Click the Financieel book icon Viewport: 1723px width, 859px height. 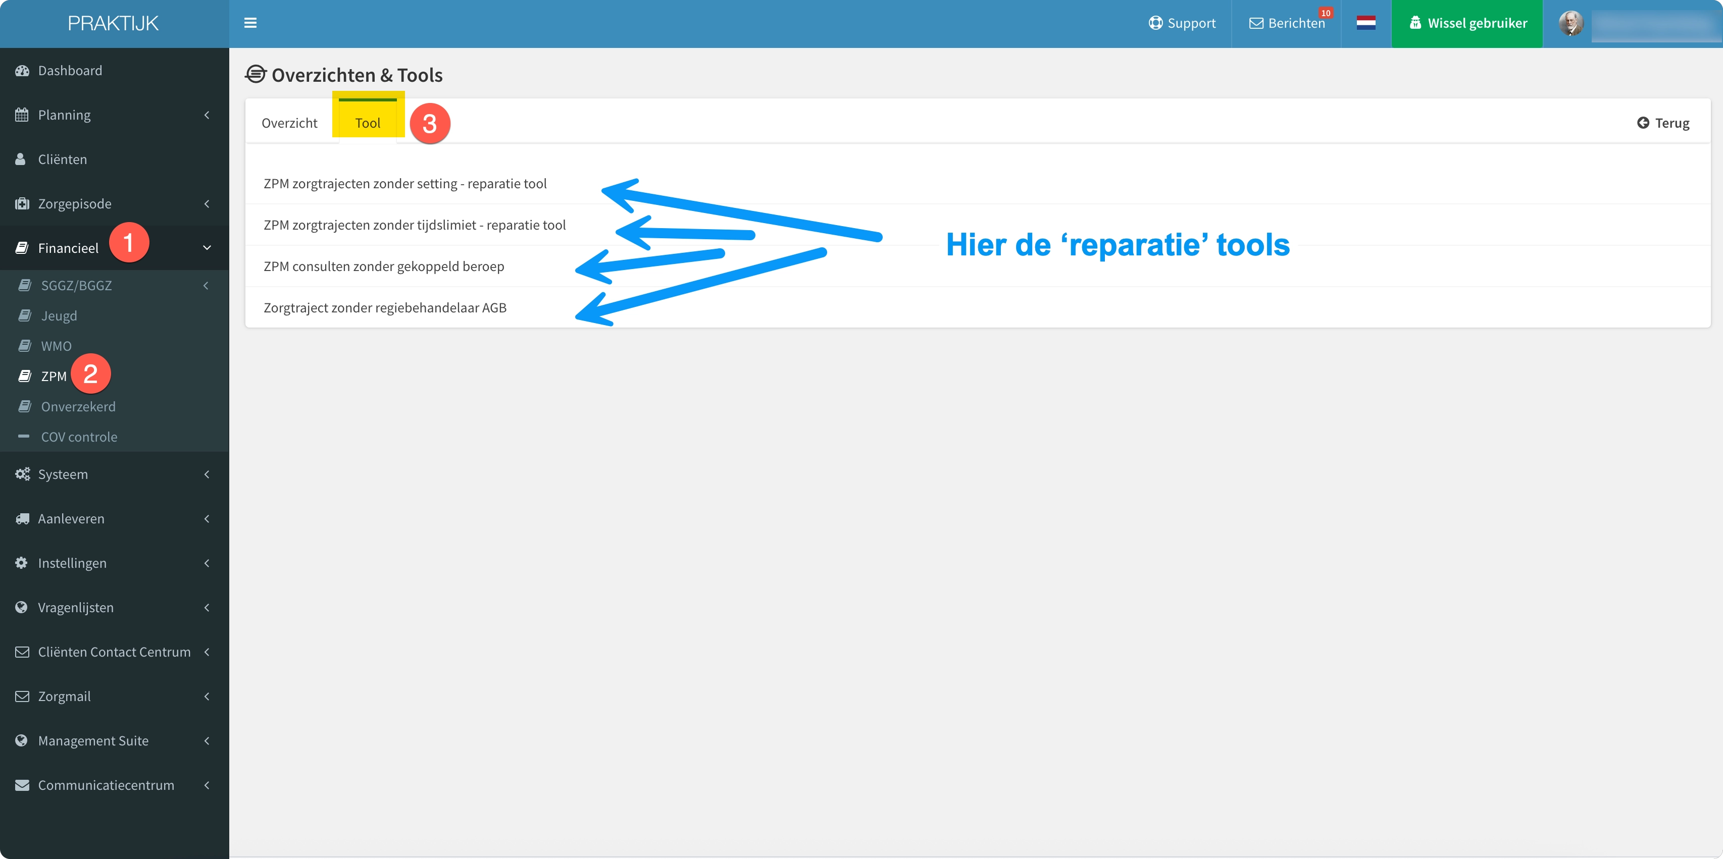pyautogui.click(x=22, y=248)
